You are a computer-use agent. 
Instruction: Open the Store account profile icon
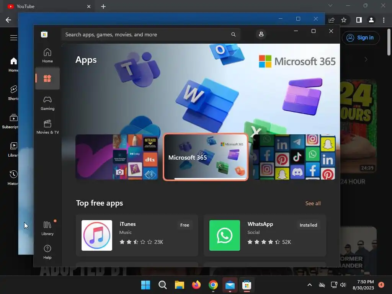point(261,34)
